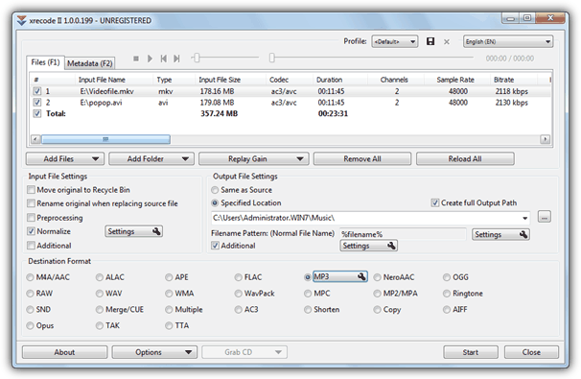Click the Filename Pattern input field
The width and height of the screenshot is (581, 379).
point(403,234)
